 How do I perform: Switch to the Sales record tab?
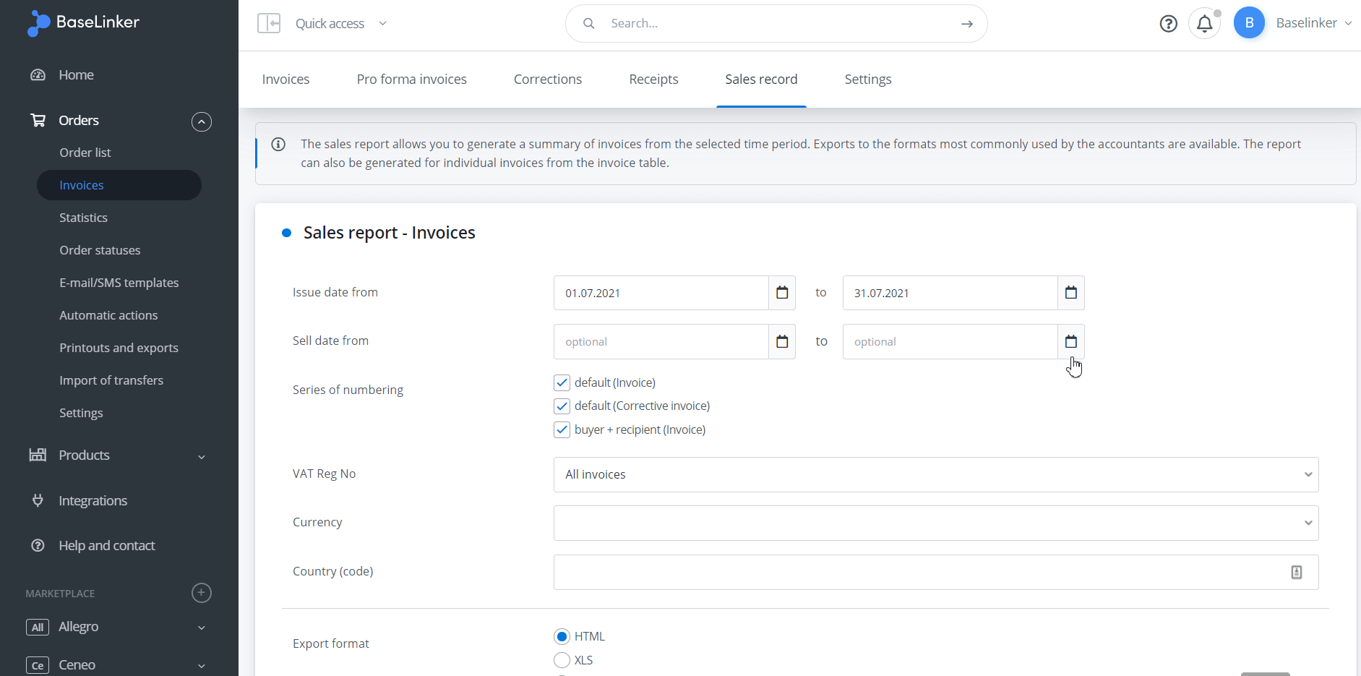coord(761,80)
